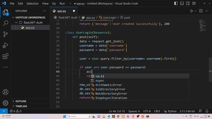Open the Edit menu

[x=21, y=4]
